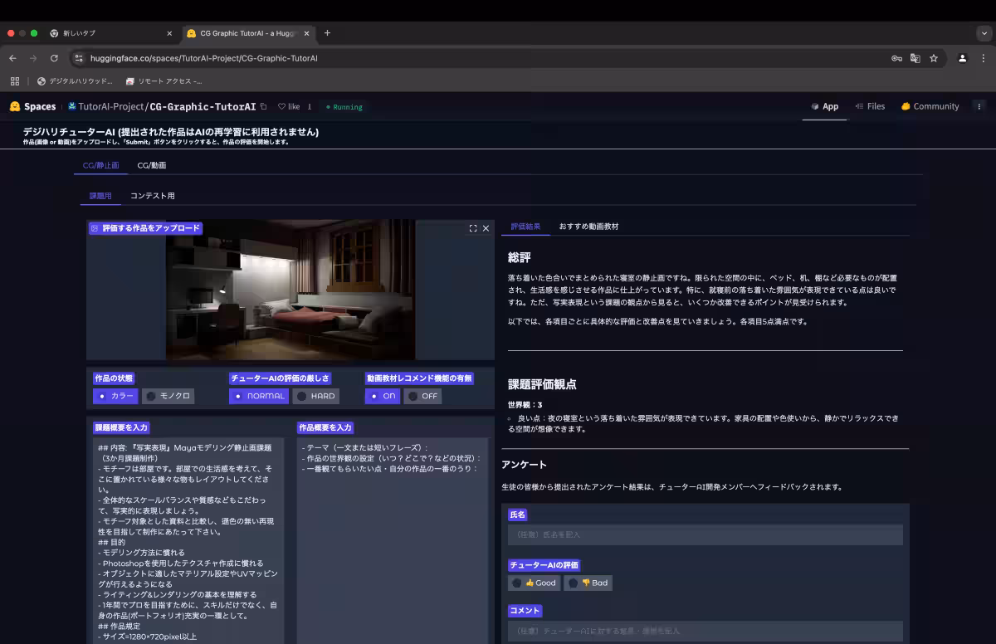This screenshot has width=996, height=644.
Task: Click the Hugging Face Spaces logo icon
Action: (15, 106)
